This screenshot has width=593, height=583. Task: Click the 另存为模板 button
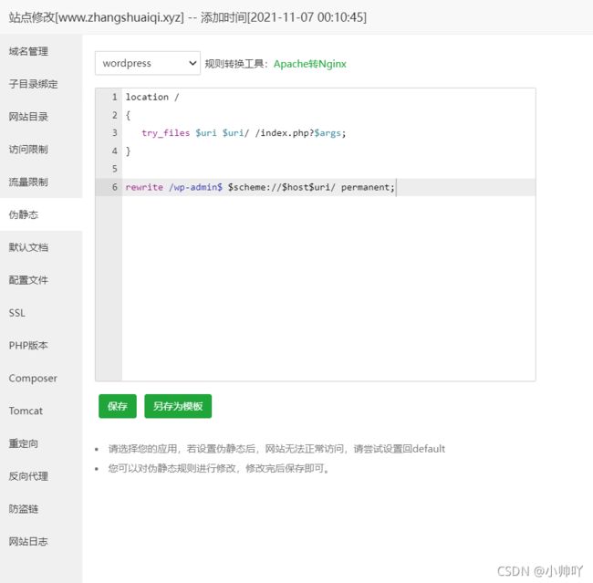(178, 406)
